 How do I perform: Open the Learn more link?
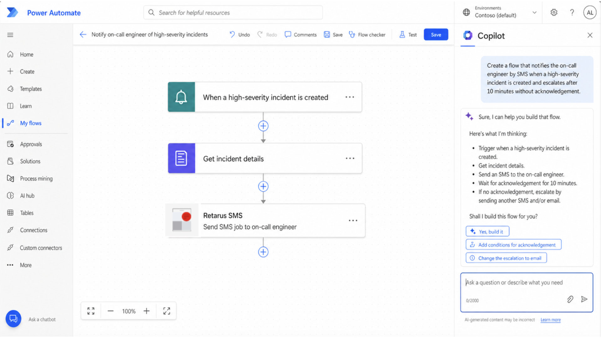click(x=550, y=320)
